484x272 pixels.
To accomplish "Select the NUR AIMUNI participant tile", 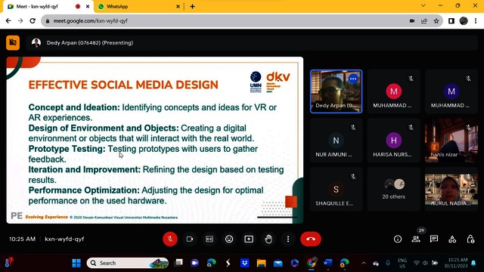I will [336, 141].
